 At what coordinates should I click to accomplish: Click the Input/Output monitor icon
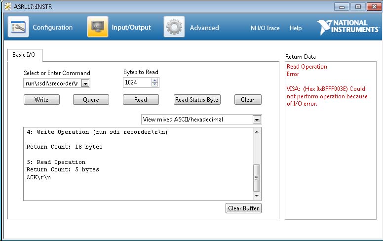[x=98, y=27]
